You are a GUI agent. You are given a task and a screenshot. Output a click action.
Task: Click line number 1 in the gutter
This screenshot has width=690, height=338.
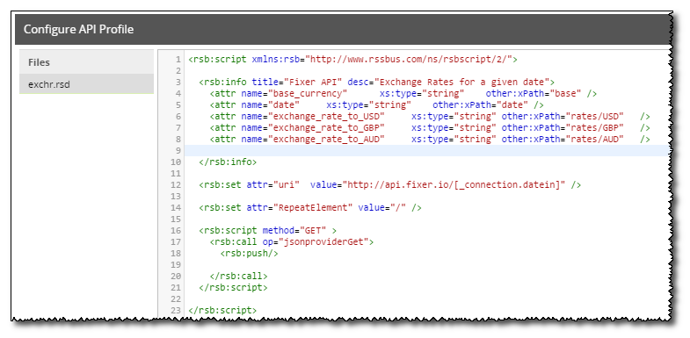click(x=178, y=60)
